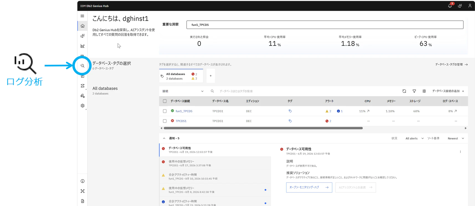Click オープン・モニタリング・ハブ button
475x206 pixels.
pyautogui.click(x=309, y=187)
